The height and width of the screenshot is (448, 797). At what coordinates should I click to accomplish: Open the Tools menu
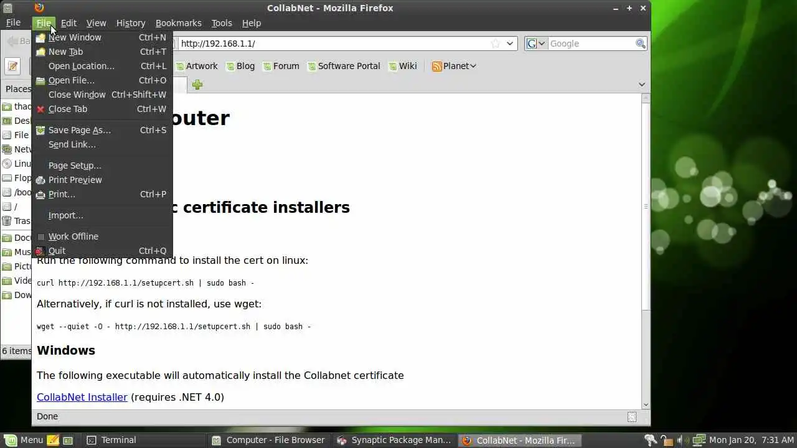222,23
